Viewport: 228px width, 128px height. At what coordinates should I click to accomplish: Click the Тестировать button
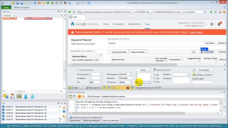(203, 70)
